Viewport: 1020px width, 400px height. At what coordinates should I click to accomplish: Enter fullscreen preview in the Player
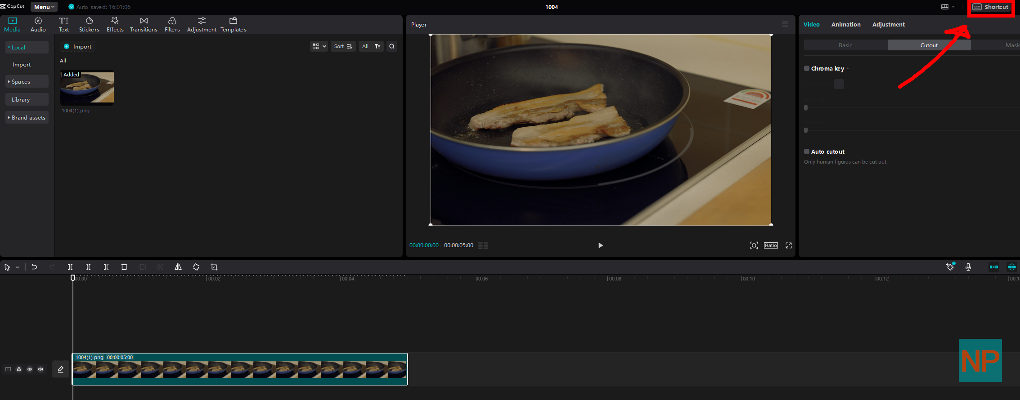tap(789, 245)
